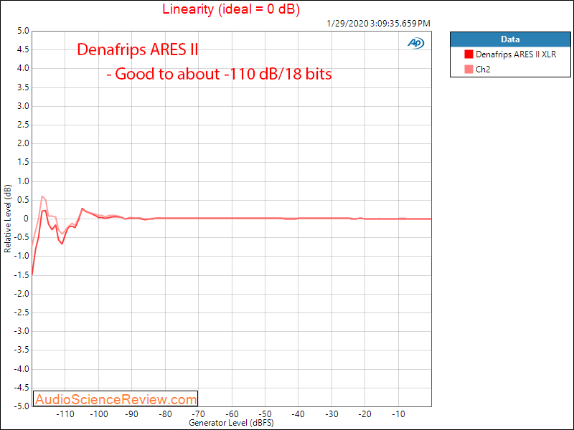Click the Ch2 curve peak near -117 dBFS
The height and width of the screenshot is (430, 574).
pos(42,196)
